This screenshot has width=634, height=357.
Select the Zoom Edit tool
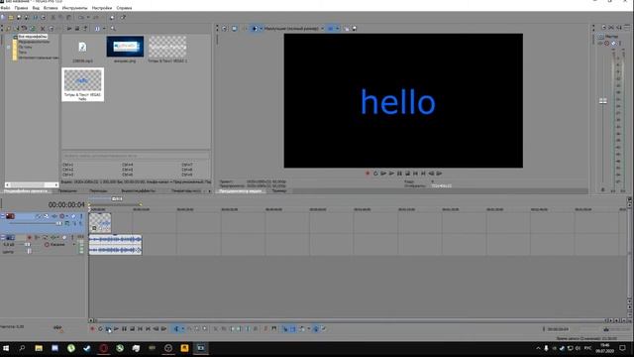pos(205,328)
